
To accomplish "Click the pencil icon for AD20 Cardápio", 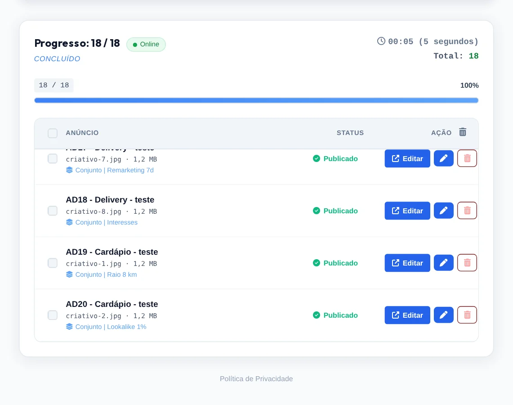I will click(x=443, y=315).
